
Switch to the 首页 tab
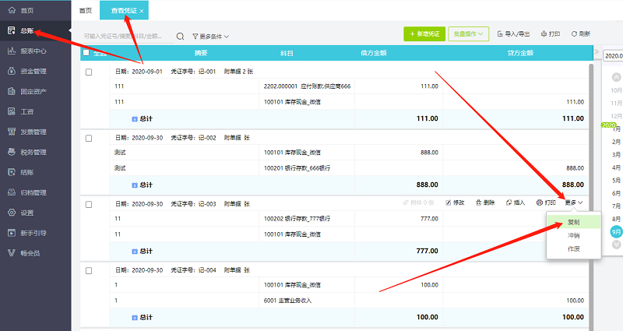coord(86,10)
